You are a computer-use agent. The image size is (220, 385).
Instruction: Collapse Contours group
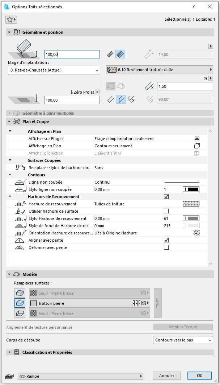[x=10, y=175]
